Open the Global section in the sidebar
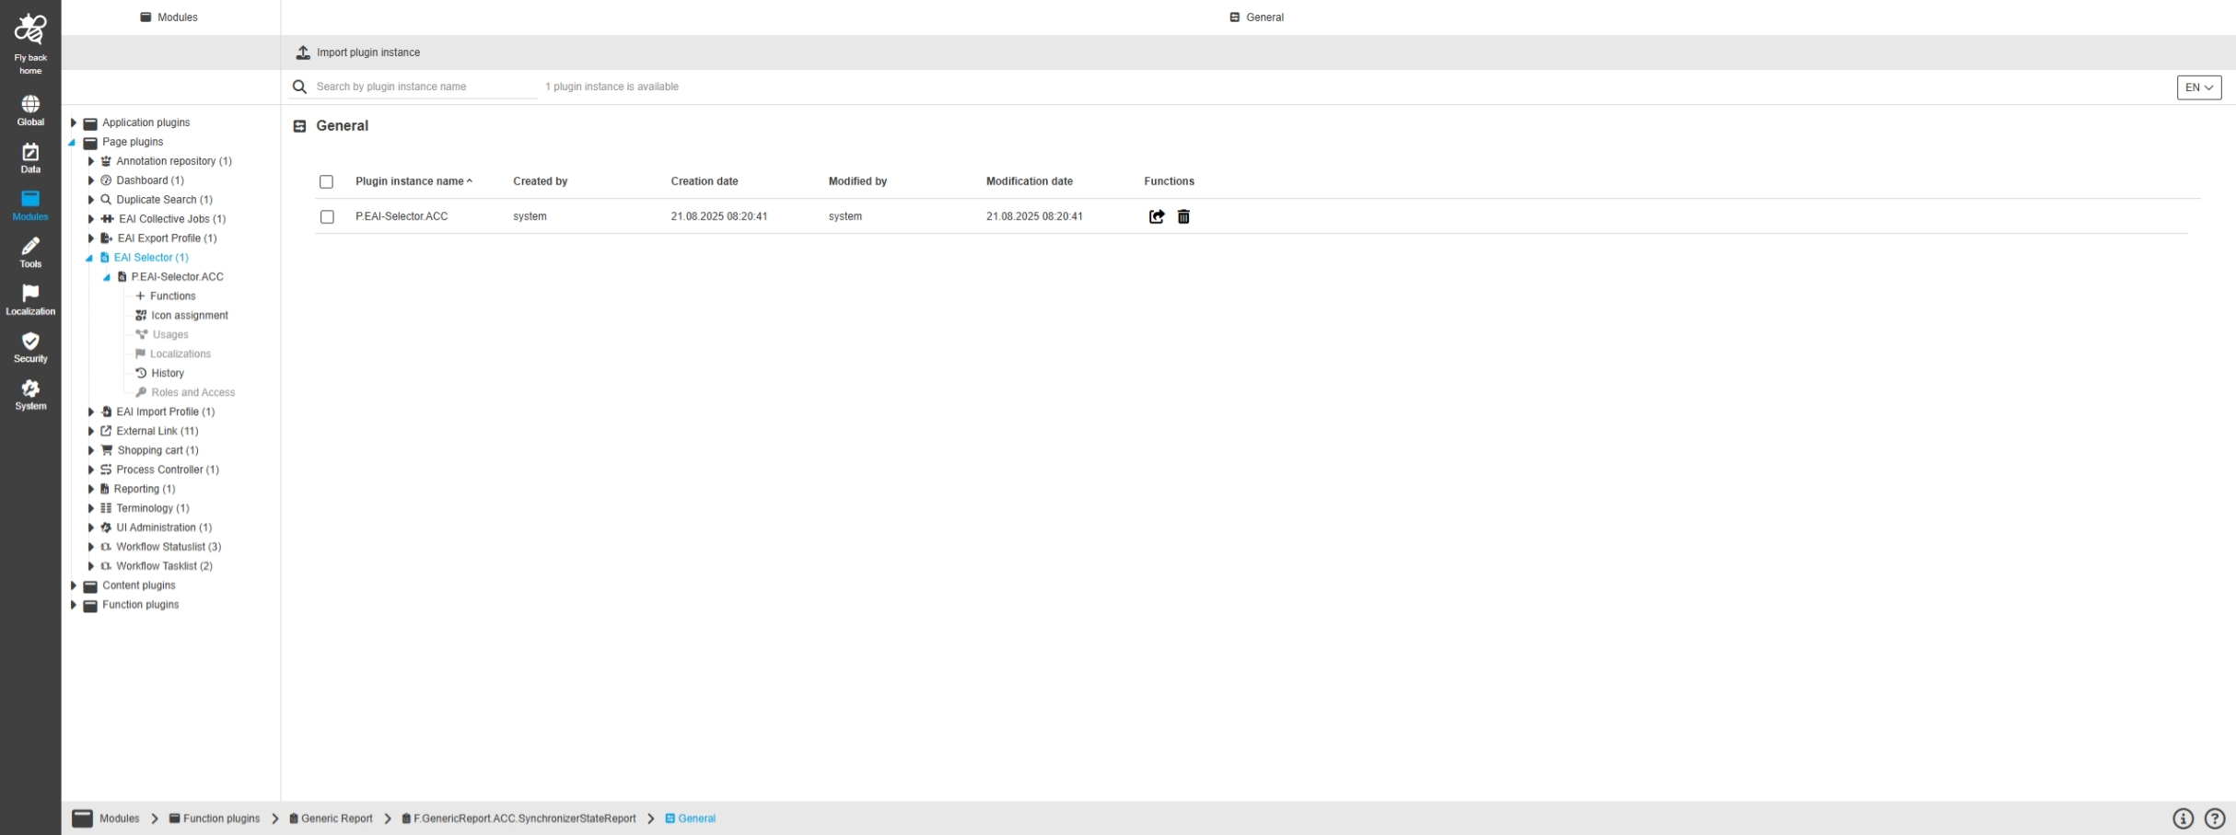This screenshot has width=2236, height=835. [x=30, y=110]
